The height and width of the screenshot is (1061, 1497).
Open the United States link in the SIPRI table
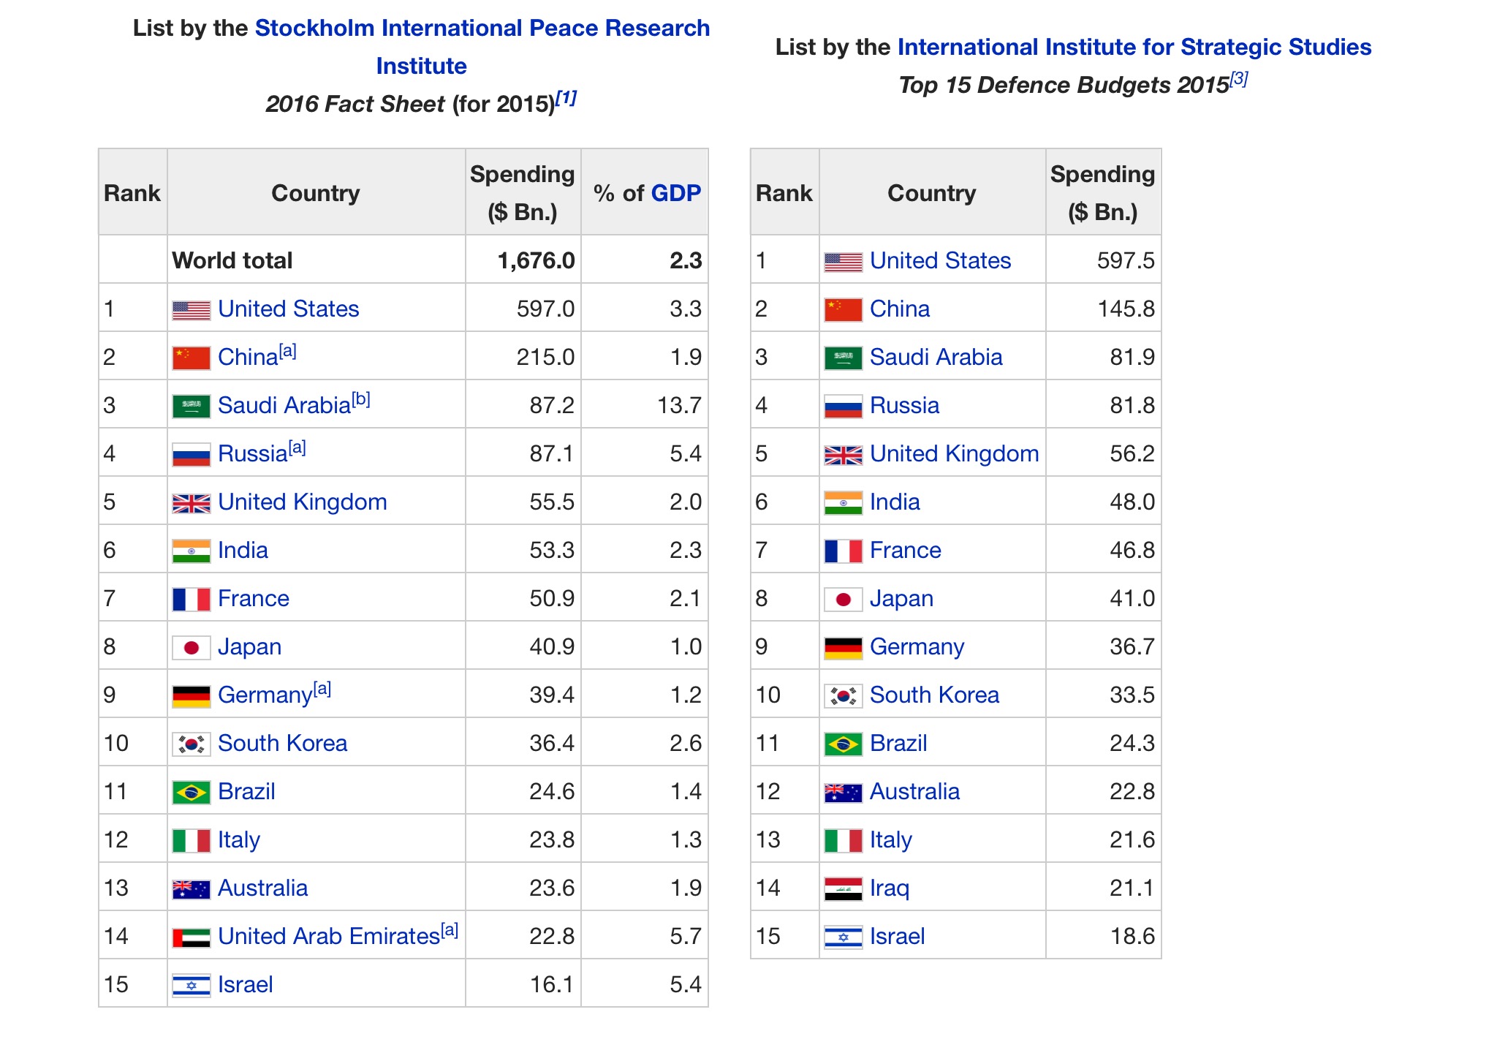[x=289, y=309]
